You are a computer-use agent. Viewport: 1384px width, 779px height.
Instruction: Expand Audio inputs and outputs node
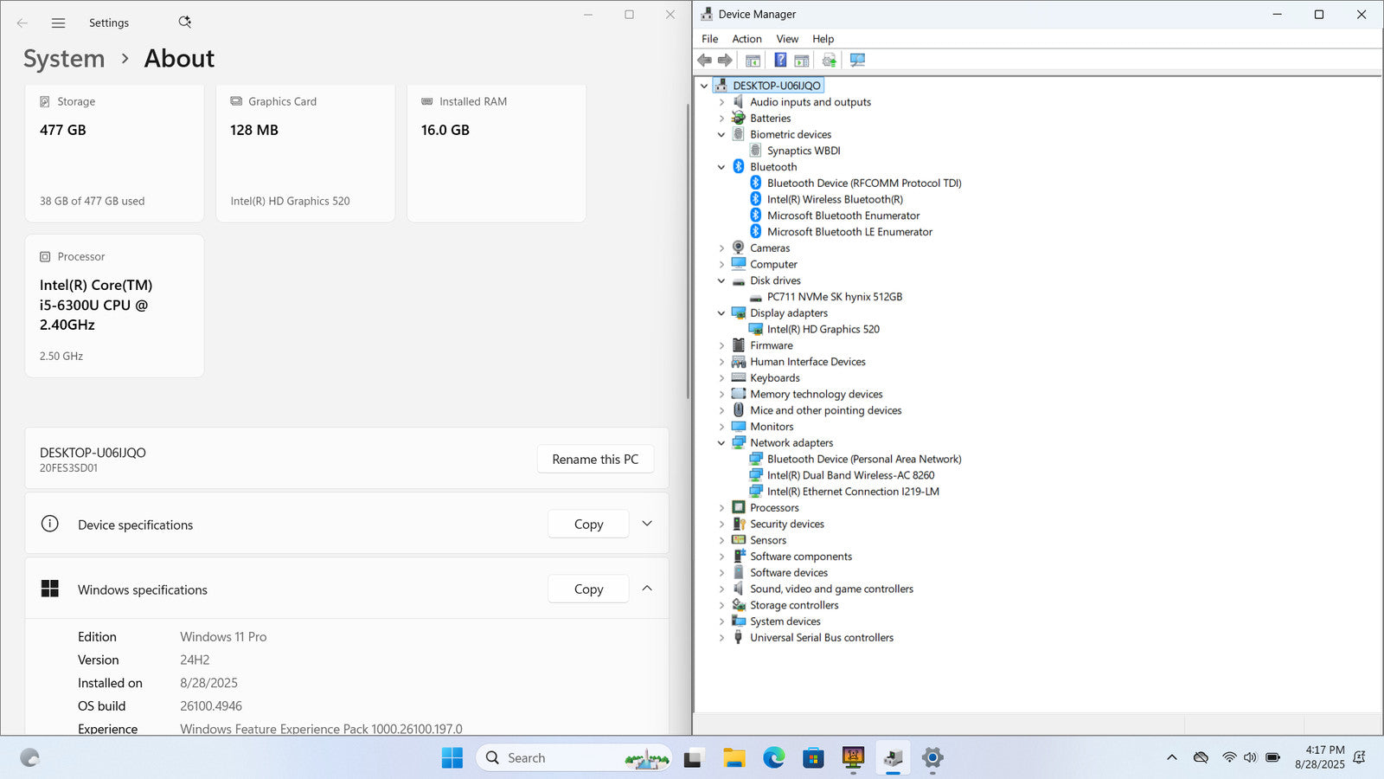pyautogui.click(x=721, y=102)
